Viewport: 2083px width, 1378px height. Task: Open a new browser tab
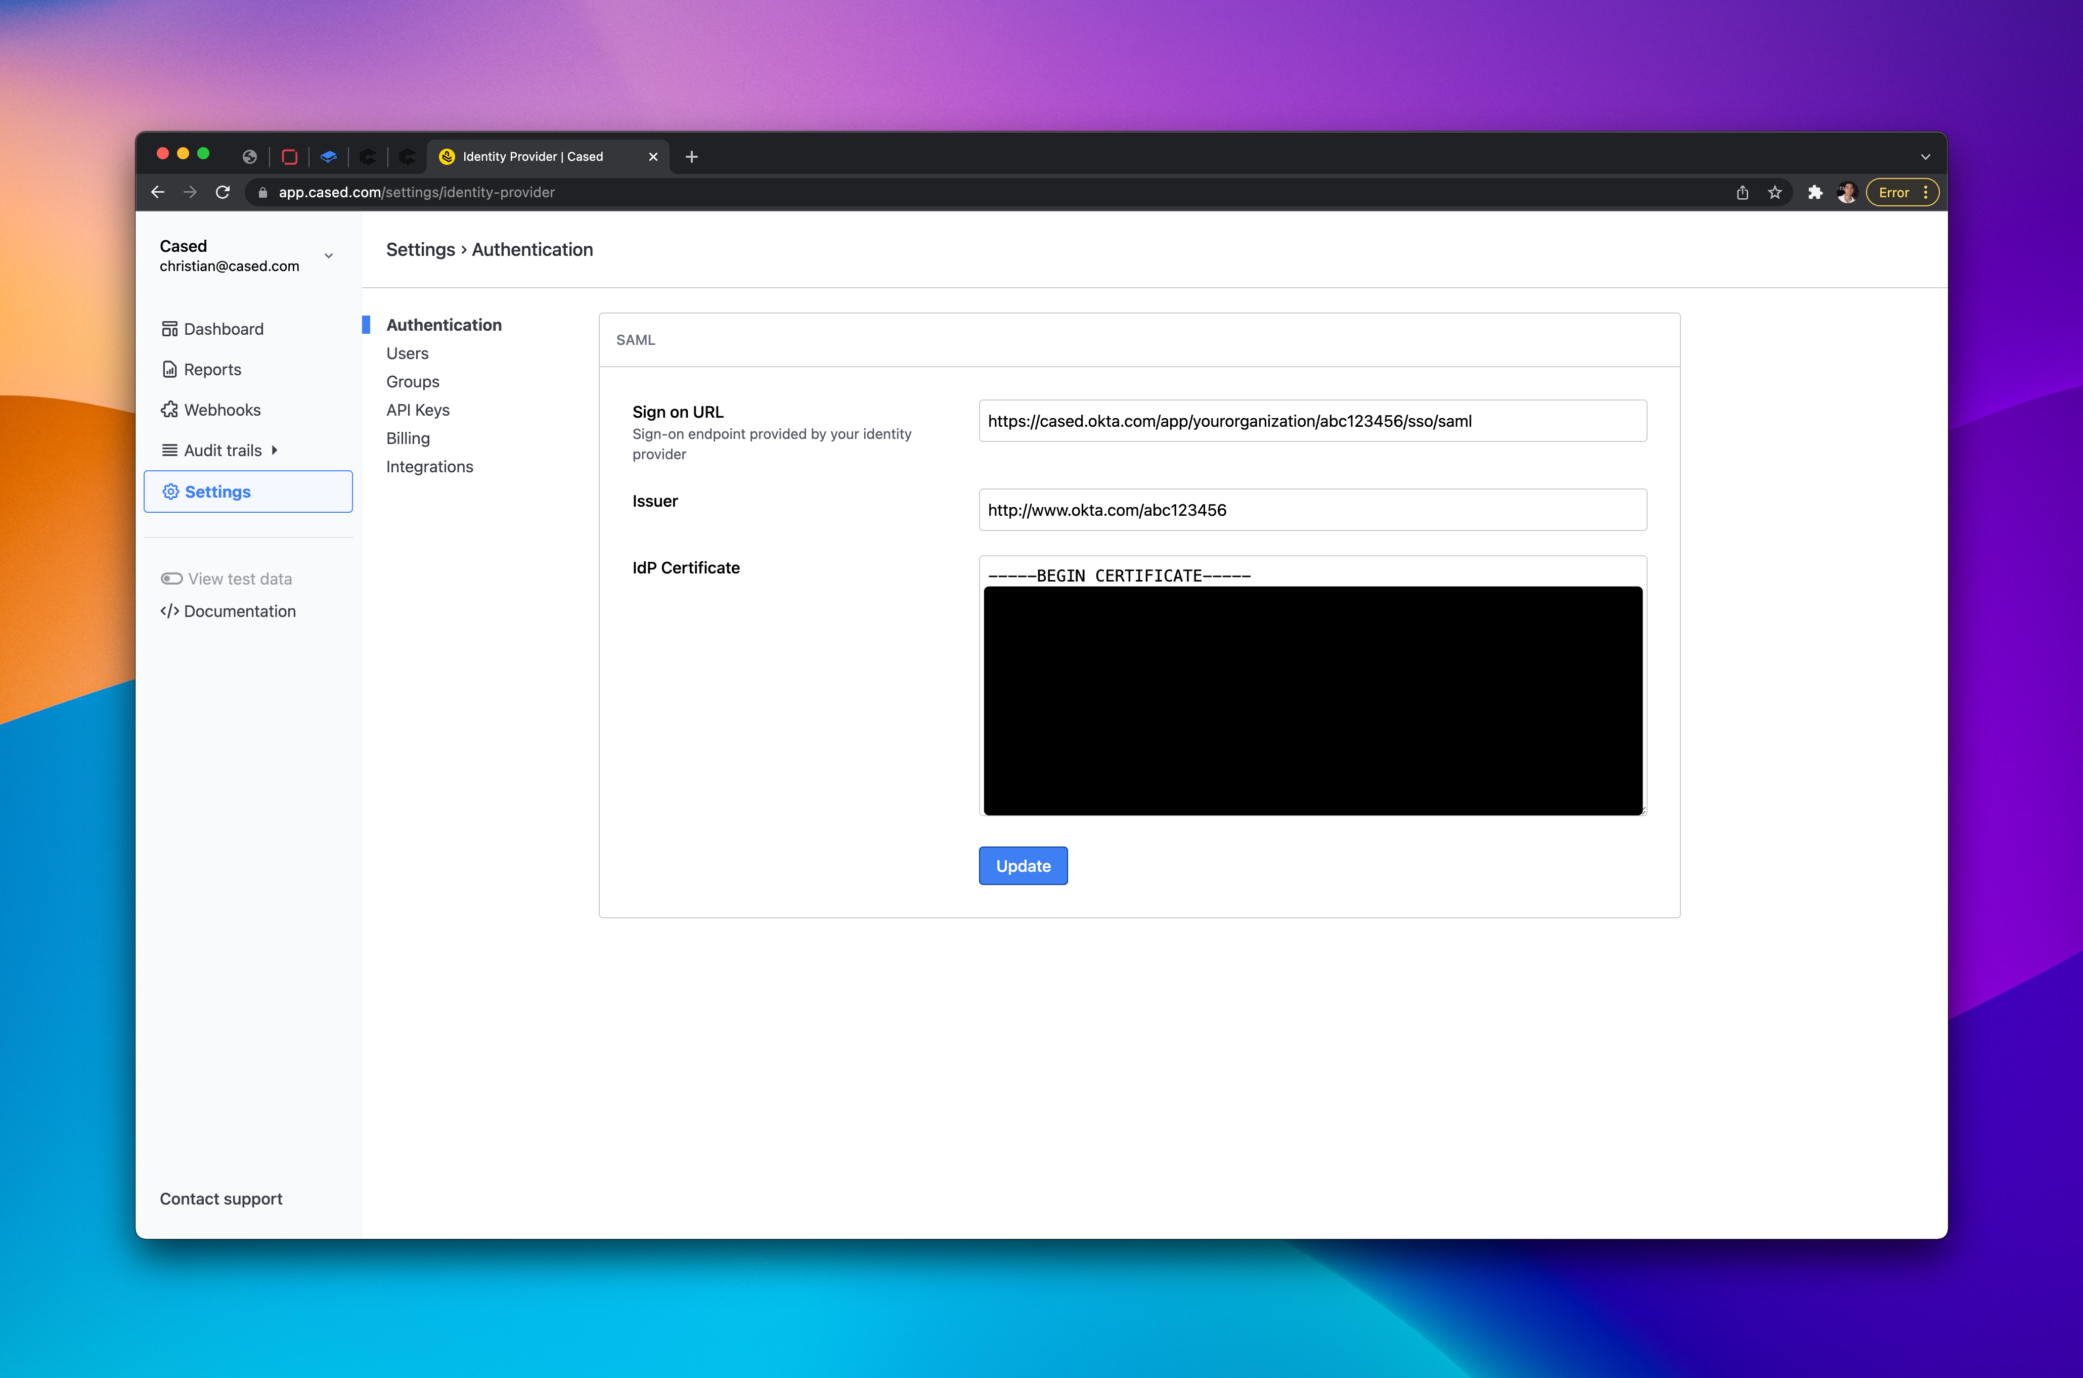pos(692,156)
